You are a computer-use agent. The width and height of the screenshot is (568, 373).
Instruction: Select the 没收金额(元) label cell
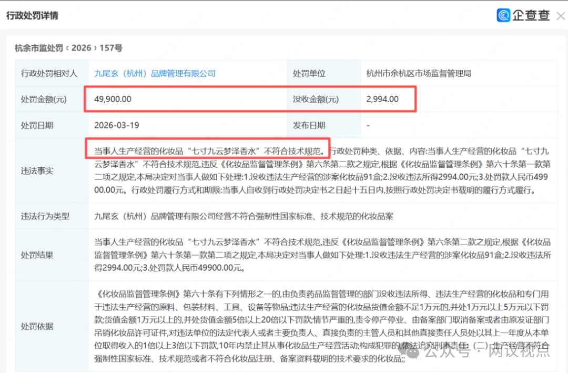[316, 99]
